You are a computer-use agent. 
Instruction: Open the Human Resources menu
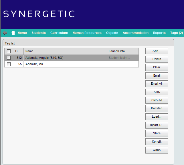click(87, 33)
